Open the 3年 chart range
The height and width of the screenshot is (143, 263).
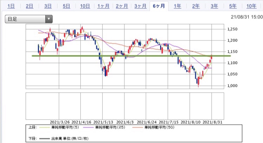pos(214,6)
